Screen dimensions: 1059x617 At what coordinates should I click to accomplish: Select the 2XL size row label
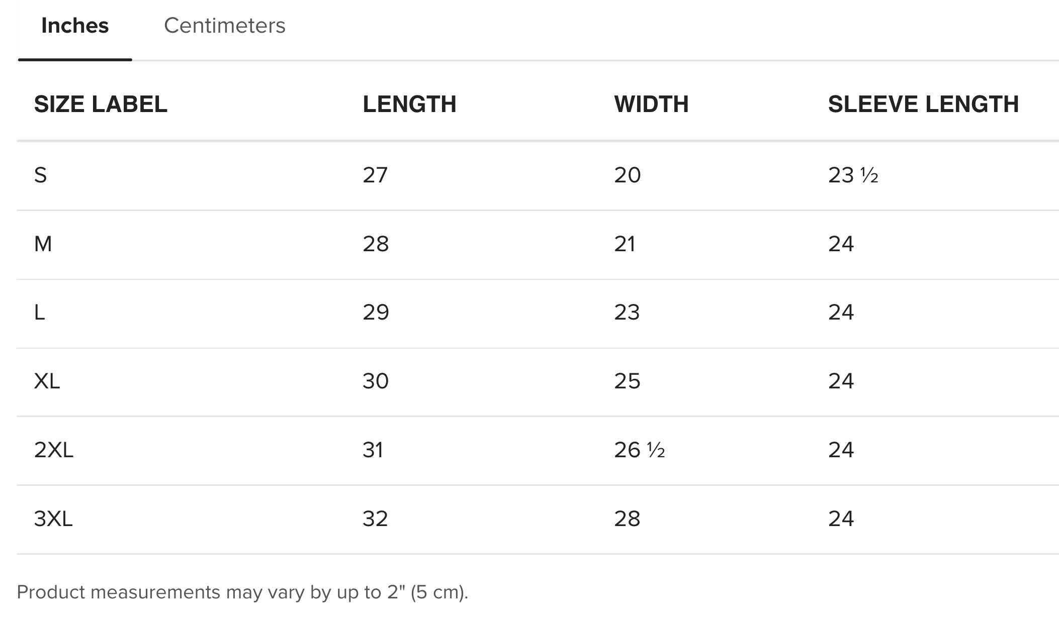pyautogui.click(x=54, y=450)
